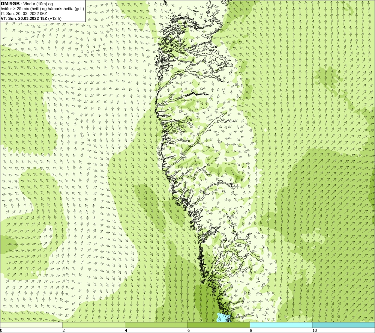The height and width of the screenshot is (333, 375).
Task: Click the initial time line 'IT: Sun. 20. 03. 2022 06Z'
Action: (x=24, y=14)
